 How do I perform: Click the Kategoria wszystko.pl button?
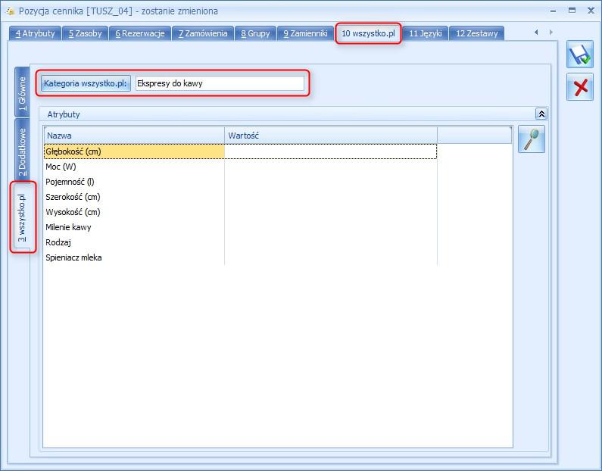point(86,83)
